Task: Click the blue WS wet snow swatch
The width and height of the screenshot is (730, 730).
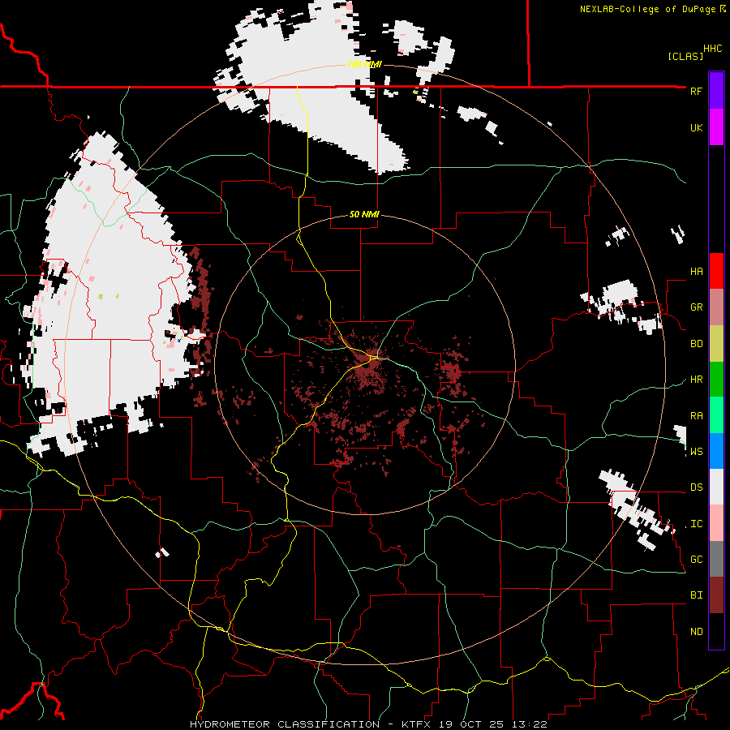Action: (x=716, y=451)
